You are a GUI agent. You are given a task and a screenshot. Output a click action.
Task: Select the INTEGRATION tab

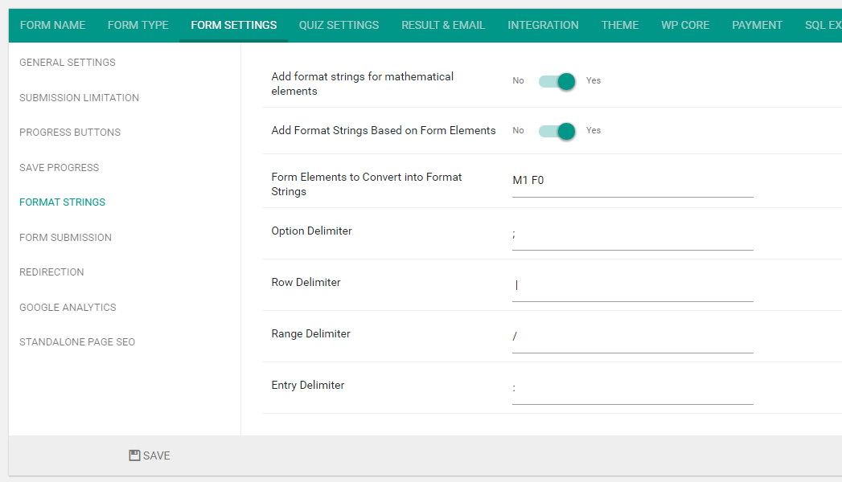(543, 25)
